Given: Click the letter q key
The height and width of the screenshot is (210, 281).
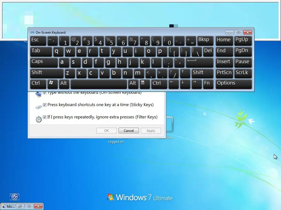Looking at the screenshot, I should tap(58, 52).
